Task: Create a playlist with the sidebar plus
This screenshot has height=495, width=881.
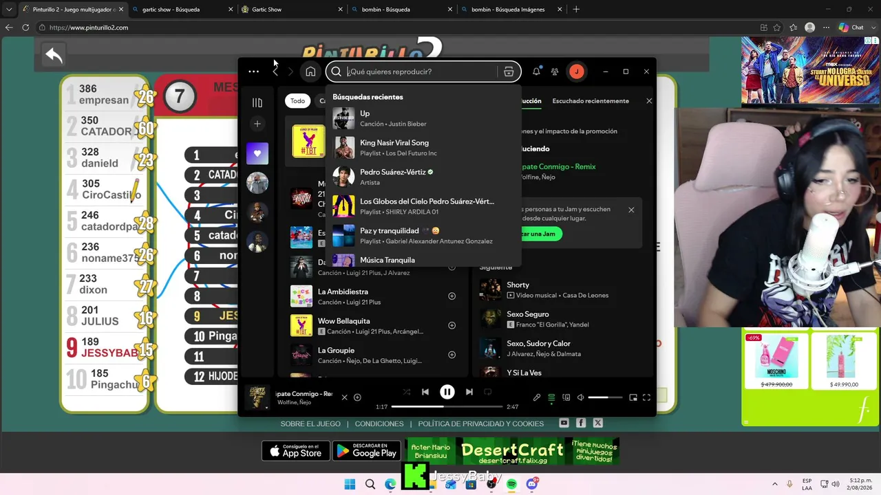Action: click(x=257, y=124)
